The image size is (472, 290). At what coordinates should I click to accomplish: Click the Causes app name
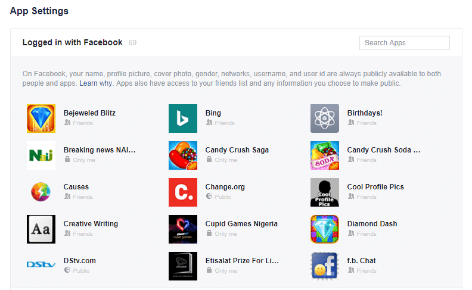(76, 187)
